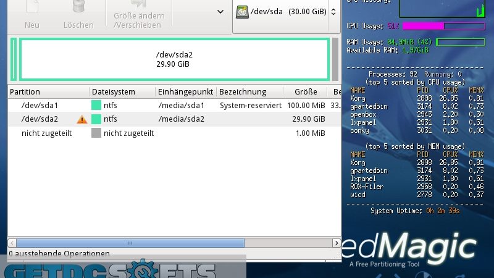Image resolution: width=494 pixels, height=278 pixels.
Task: Click the System-reserviert label cell
Action: (251, 105)
